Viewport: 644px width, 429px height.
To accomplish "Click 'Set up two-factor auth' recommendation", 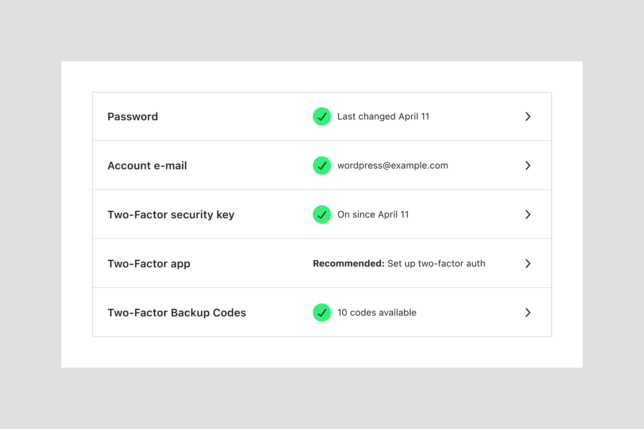I will point(436,264).
